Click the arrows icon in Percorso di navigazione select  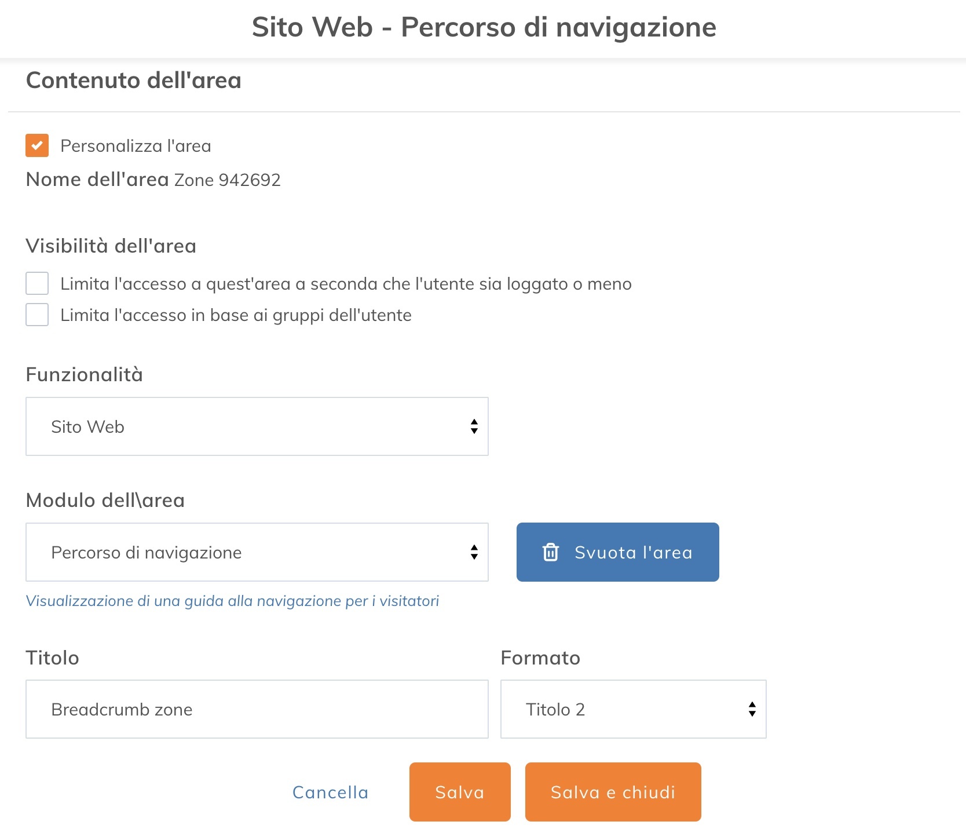474,552
